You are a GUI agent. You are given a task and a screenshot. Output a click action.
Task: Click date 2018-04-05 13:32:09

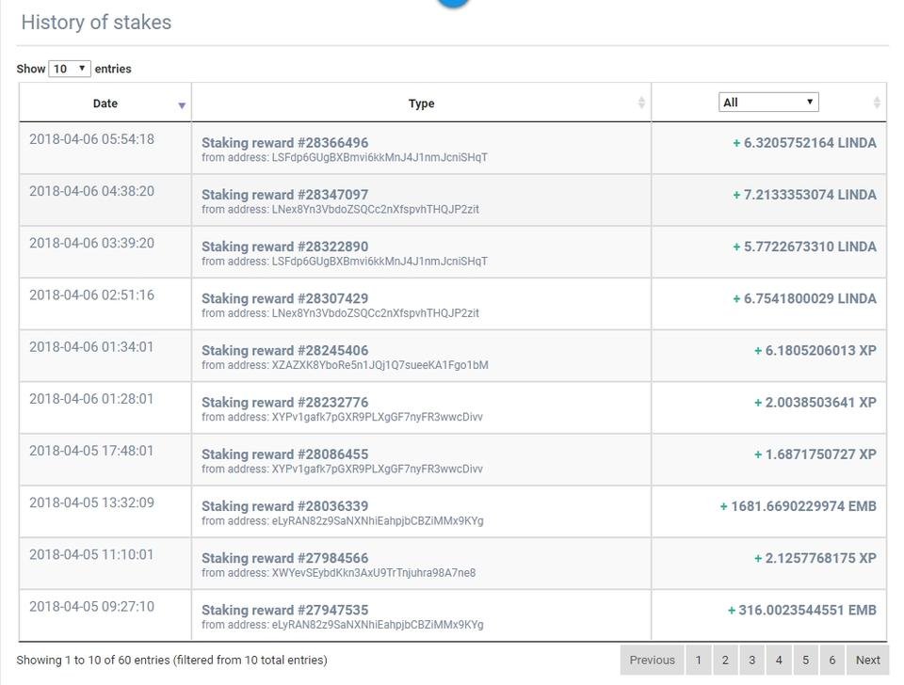pyautogui.click(x=91, y=502)
